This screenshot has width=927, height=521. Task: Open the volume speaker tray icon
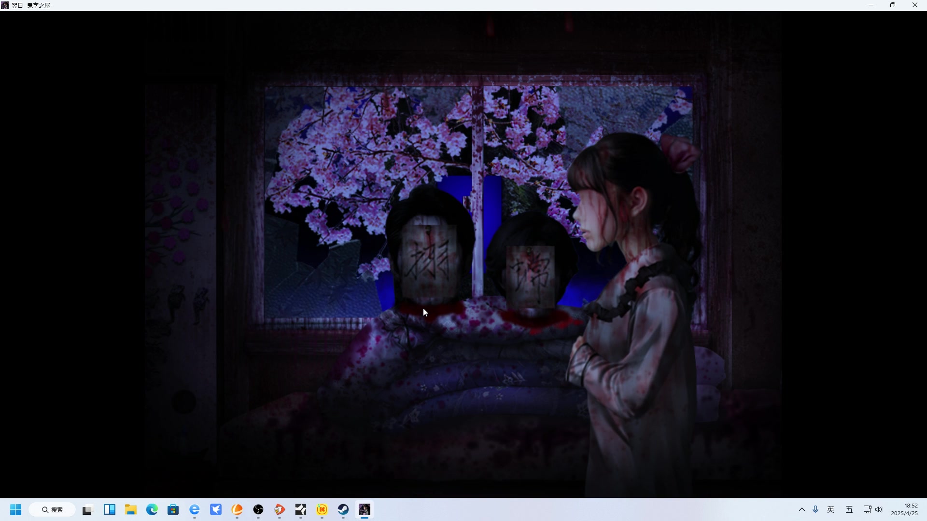879,509
